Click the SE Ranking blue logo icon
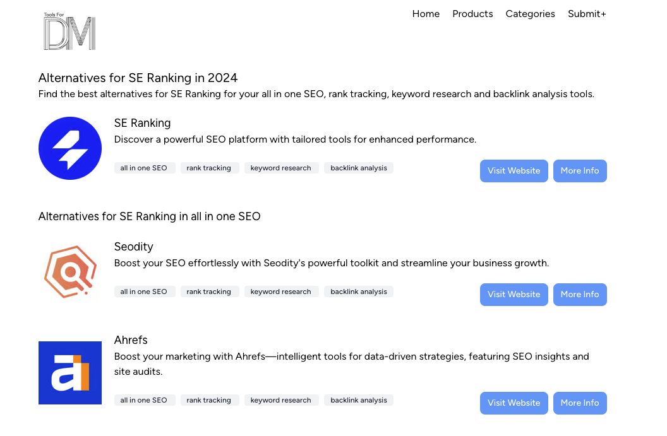 (x=70, y=148)
